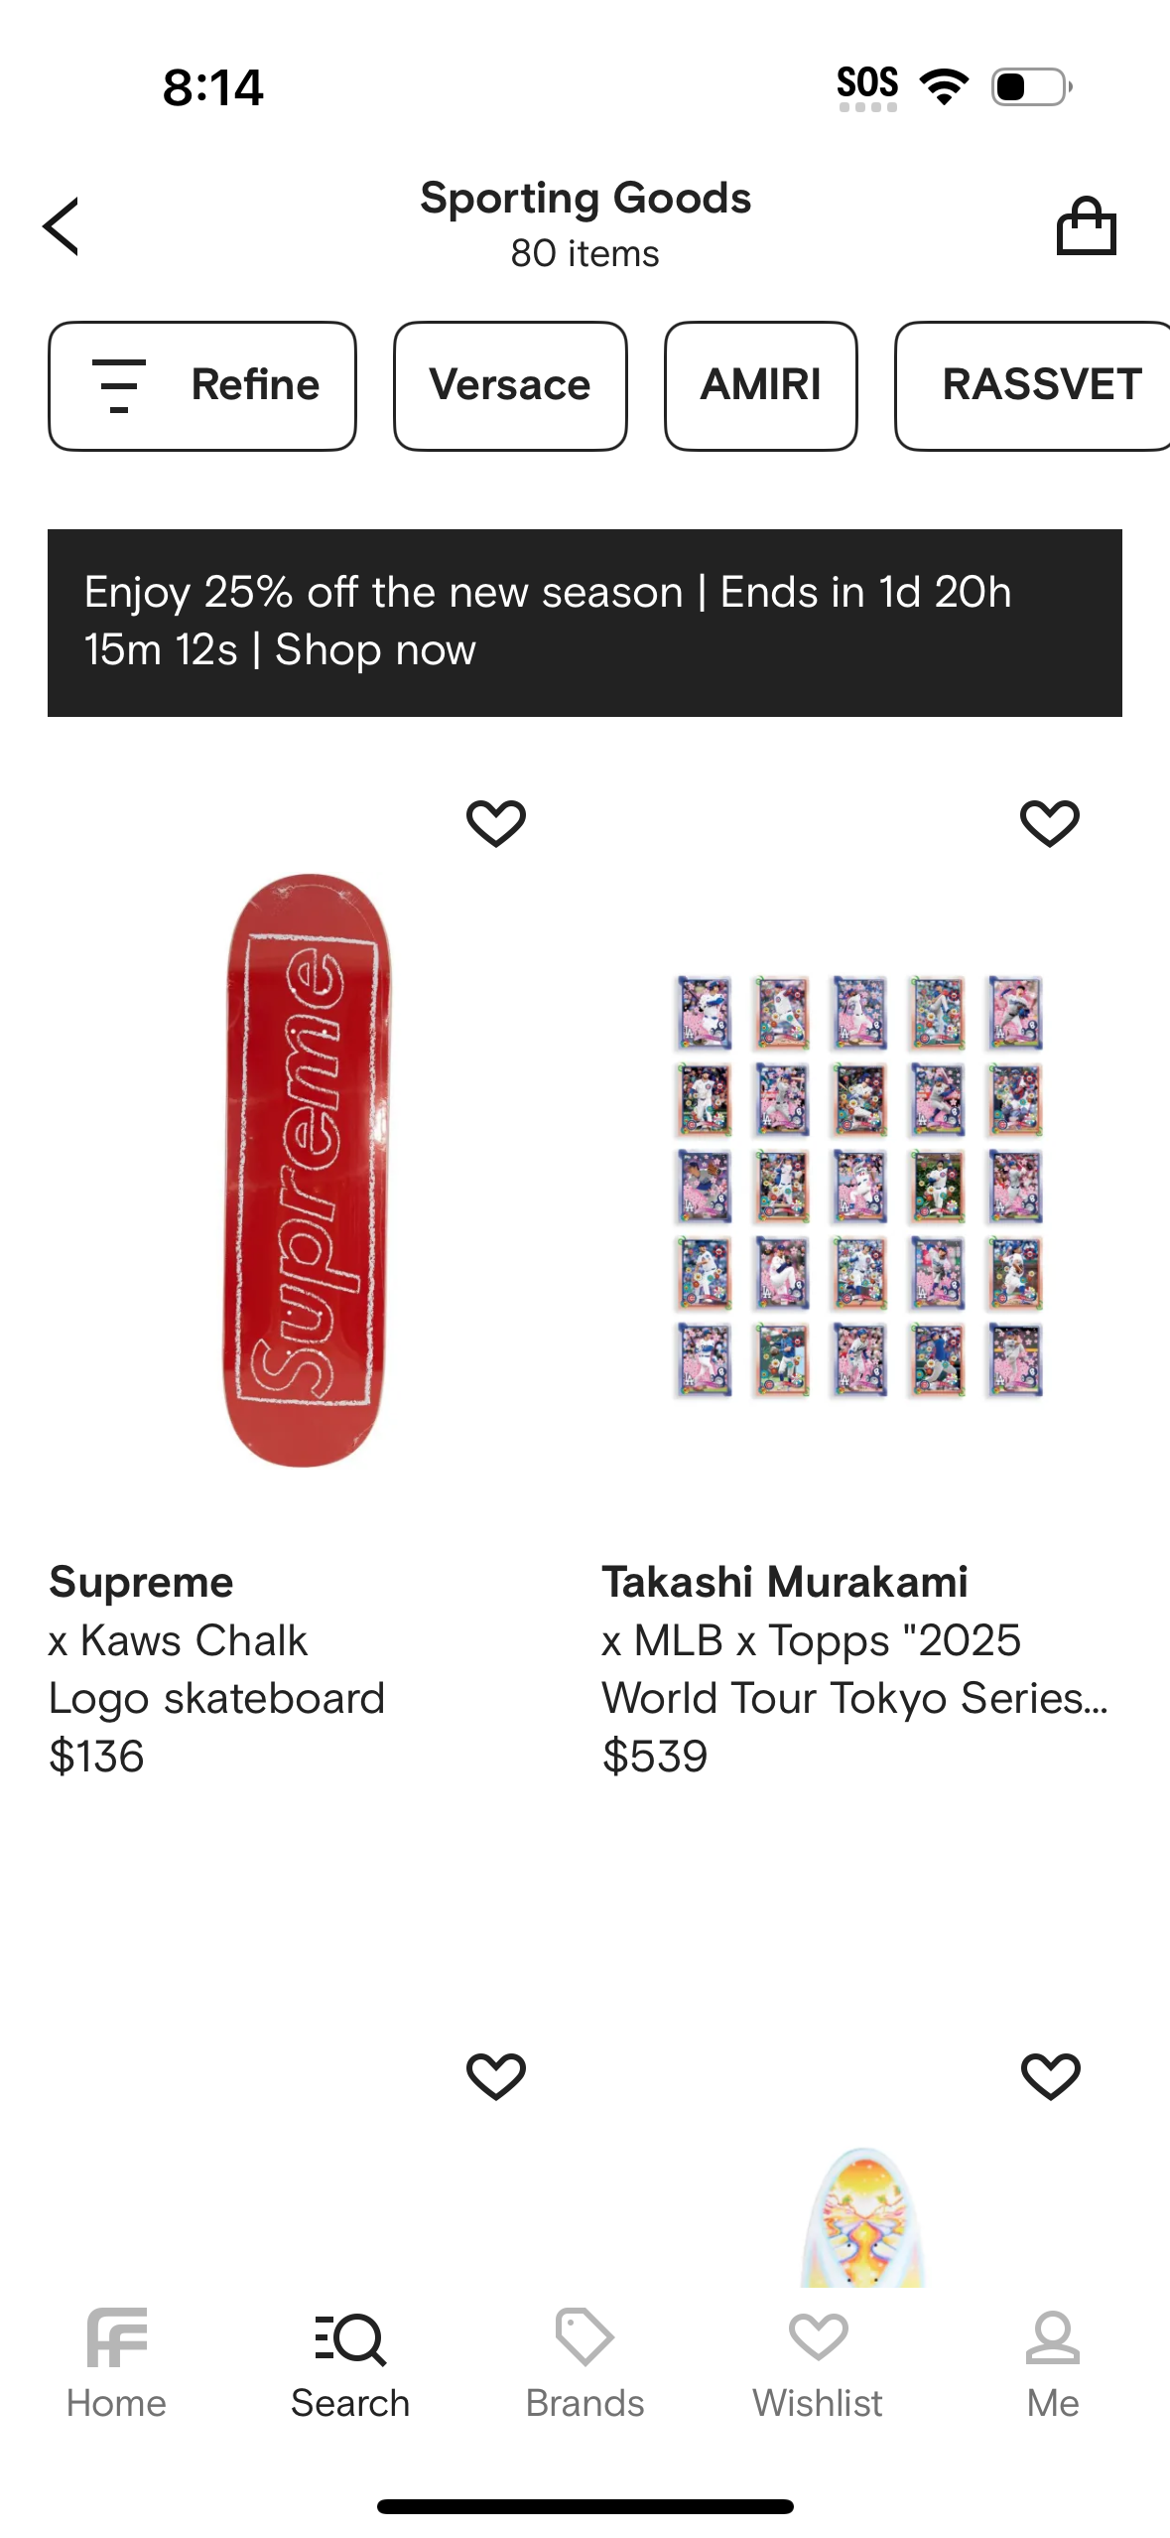This screenshot has width=1170, height=2538.
Task: Open the Refine filter options
Action: click(202, 385)
